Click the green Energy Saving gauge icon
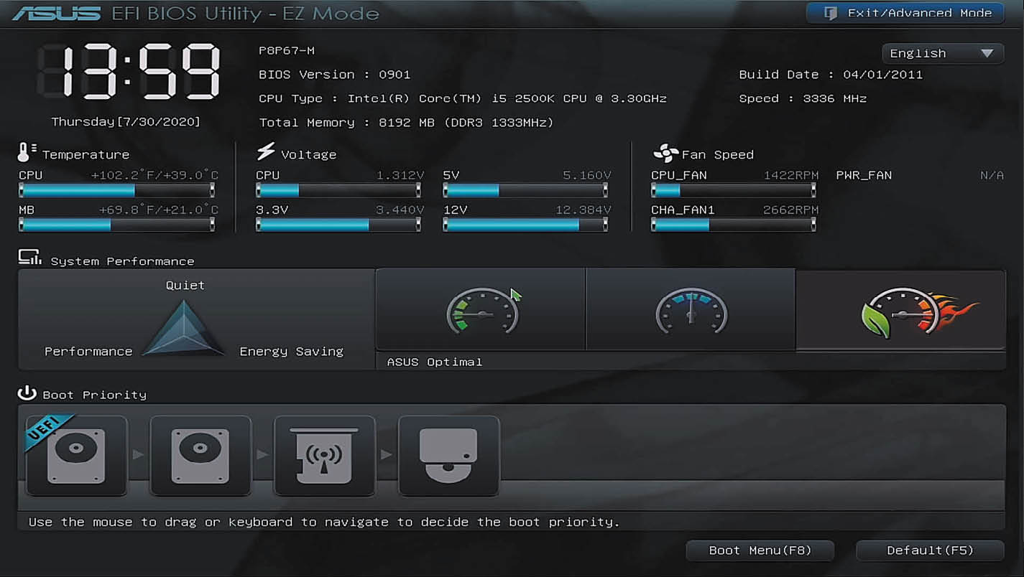Screen dimensions: 1024x577 click(x=481, y=311)
